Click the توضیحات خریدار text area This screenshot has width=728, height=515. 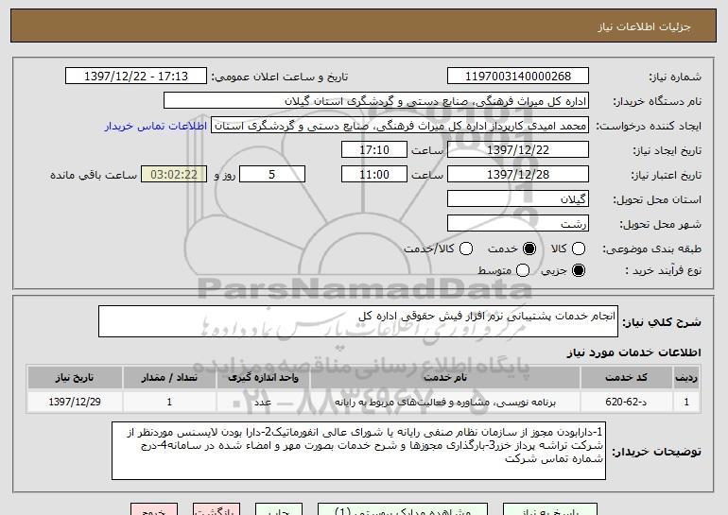pos(358,451)
